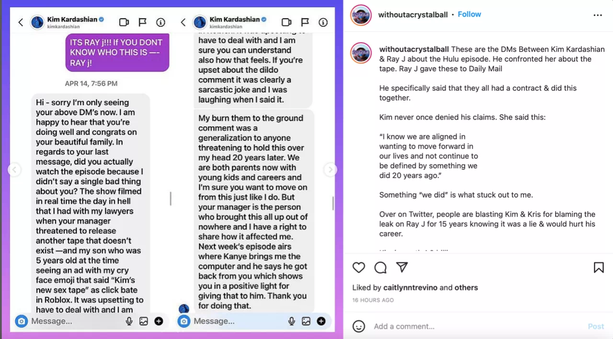Click the screenshot's left video call icon

[x=124, y=22]
